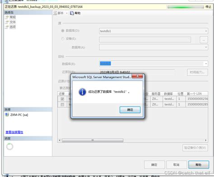Expand the source database testdb1 dropdown
The width and height of the screenshot is (214, 177).
[206, 31]
